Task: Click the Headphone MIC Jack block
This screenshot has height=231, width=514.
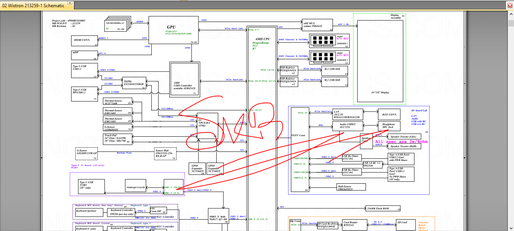Action: click(389, 126)
